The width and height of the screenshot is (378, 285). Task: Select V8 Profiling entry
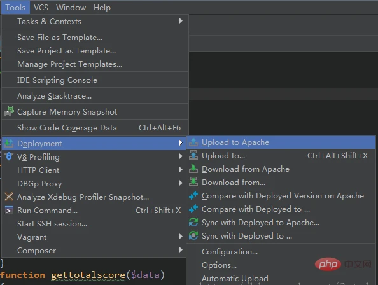(94, 157)
